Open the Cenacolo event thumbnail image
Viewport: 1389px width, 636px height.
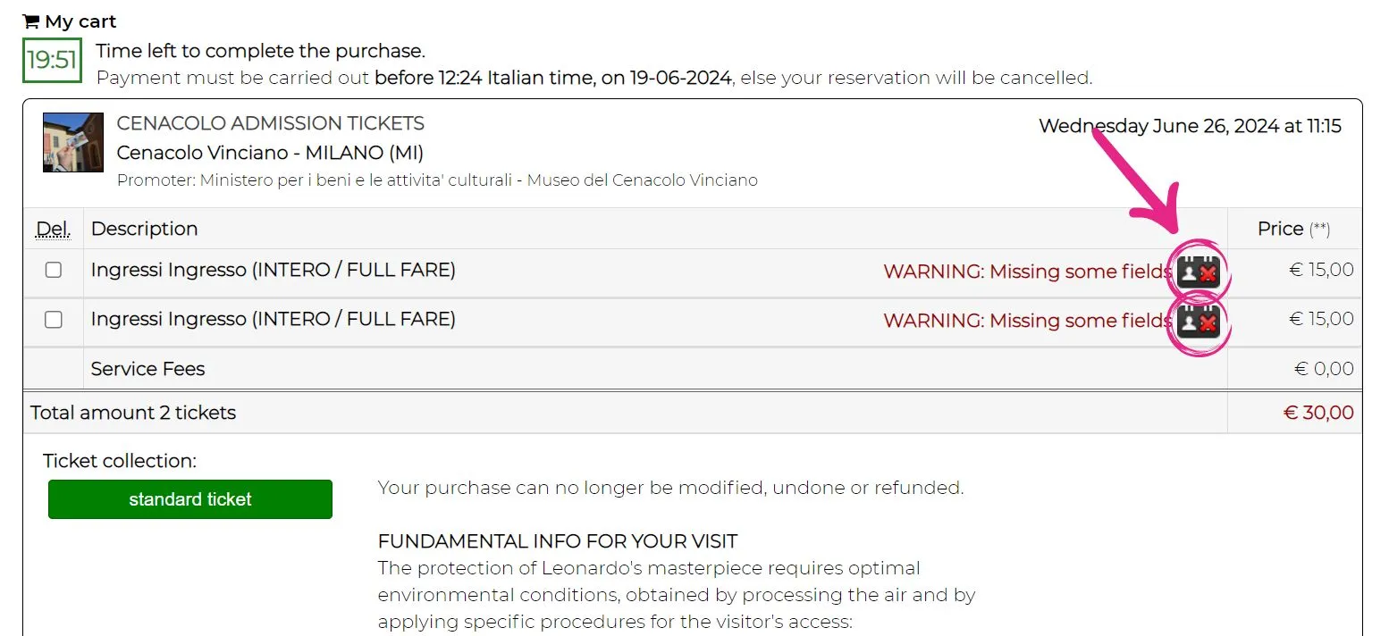tap(73, 142)
